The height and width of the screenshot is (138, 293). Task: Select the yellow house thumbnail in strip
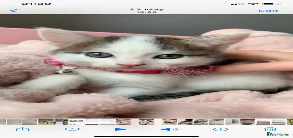(45, 122)
